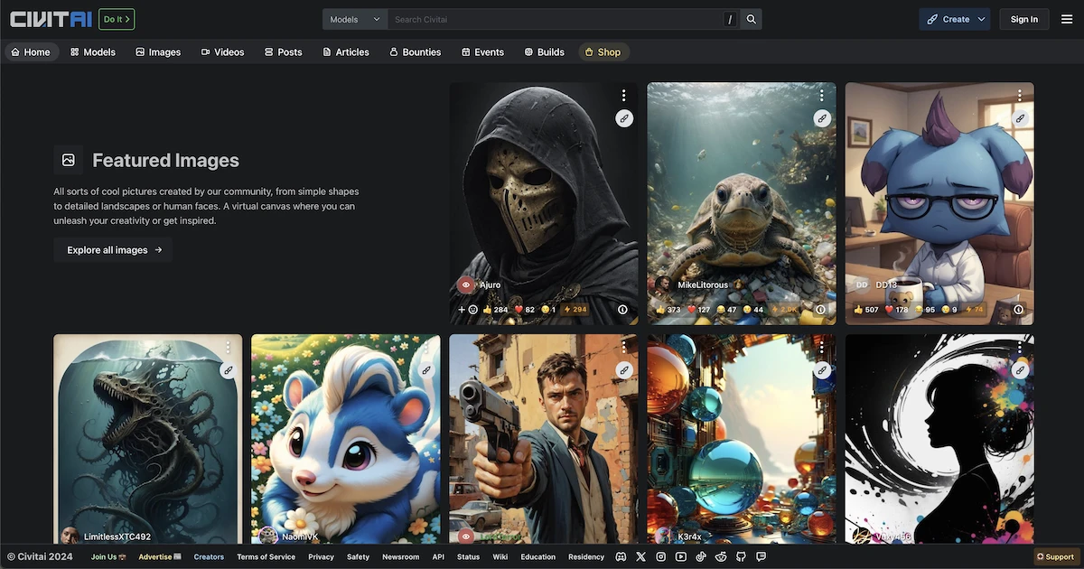This screenshot has width=1084, height=569.
Task: Open the Reddit icon in footer
Action: (x=721, y=557)
